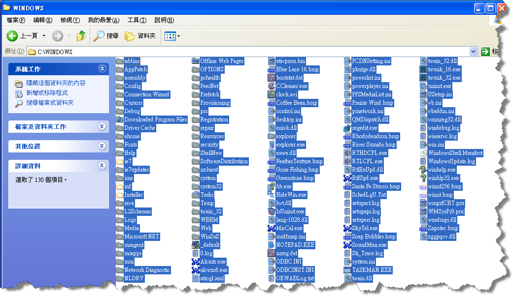Viewport: 513px width, 296px height.
Task: Click the Back arrow icon
Action: (12, 35)
